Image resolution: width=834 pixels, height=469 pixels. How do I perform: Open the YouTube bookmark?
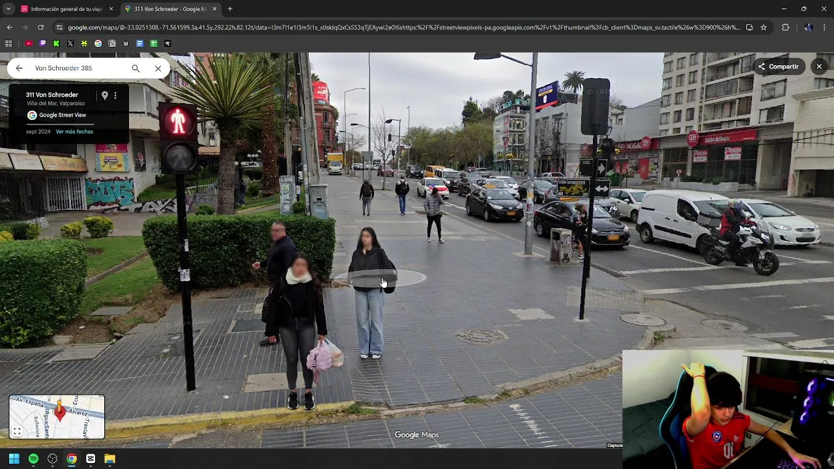tap(29, 44)
